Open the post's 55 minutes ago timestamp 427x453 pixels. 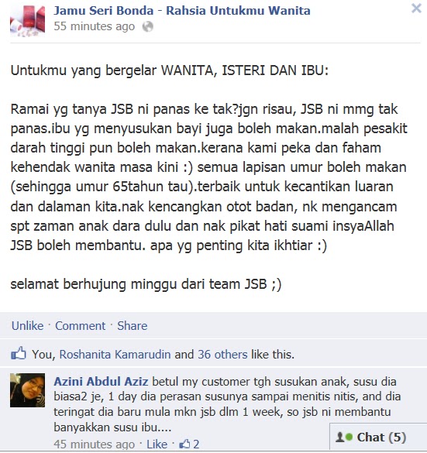pyautogui.click(x=95, y=26)
